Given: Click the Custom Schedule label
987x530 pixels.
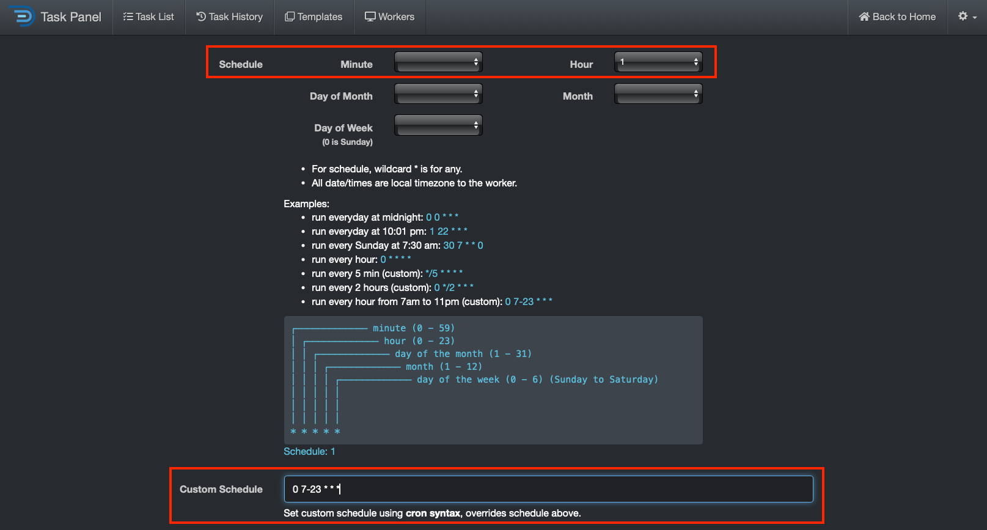Looking at the screenshot, I should click(x=221, y=489).
